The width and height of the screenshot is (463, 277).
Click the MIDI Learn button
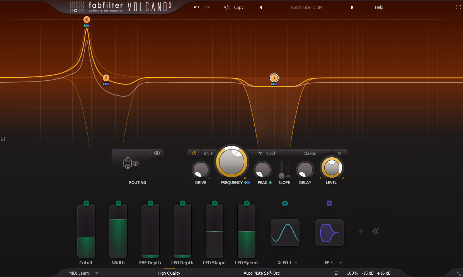pos(78,273)
